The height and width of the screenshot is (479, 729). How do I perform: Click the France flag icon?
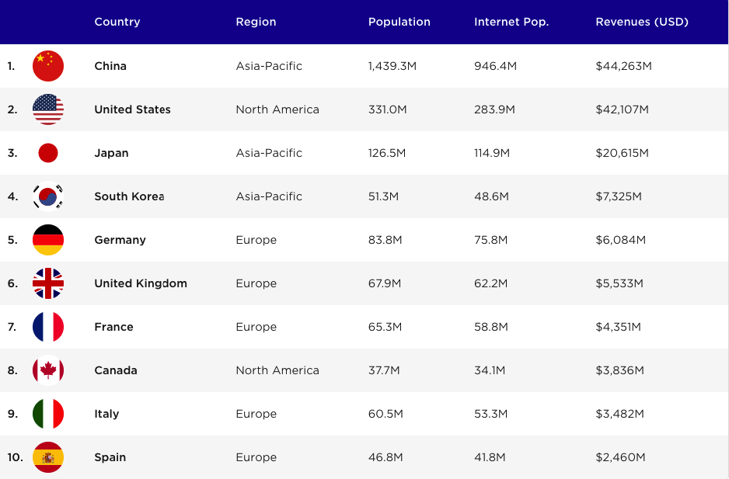click(48, 327)
